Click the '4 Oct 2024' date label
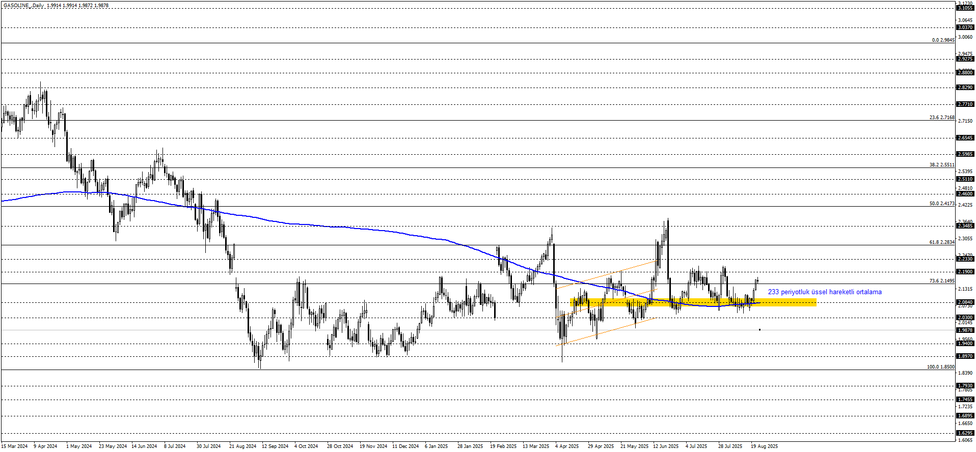This screenshot has height=452, width=976. (306, 446)
